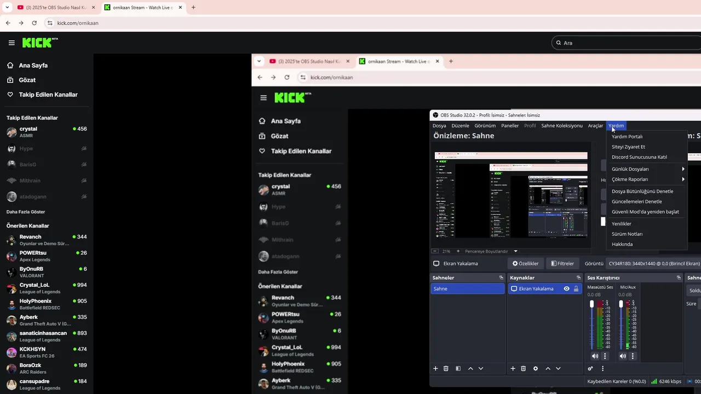Open crystal ASMR channel in outer Kick sidebar
This screenshot has width=701, height=394.
tap(47, 132)
